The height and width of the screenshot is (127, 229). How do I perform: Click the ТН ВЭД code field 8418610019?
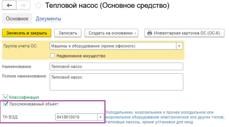tap(76, 117)
